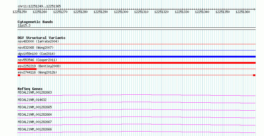
Task: Select ruler position 12251280
Action: pyautogui.click(x=80, y=12)
